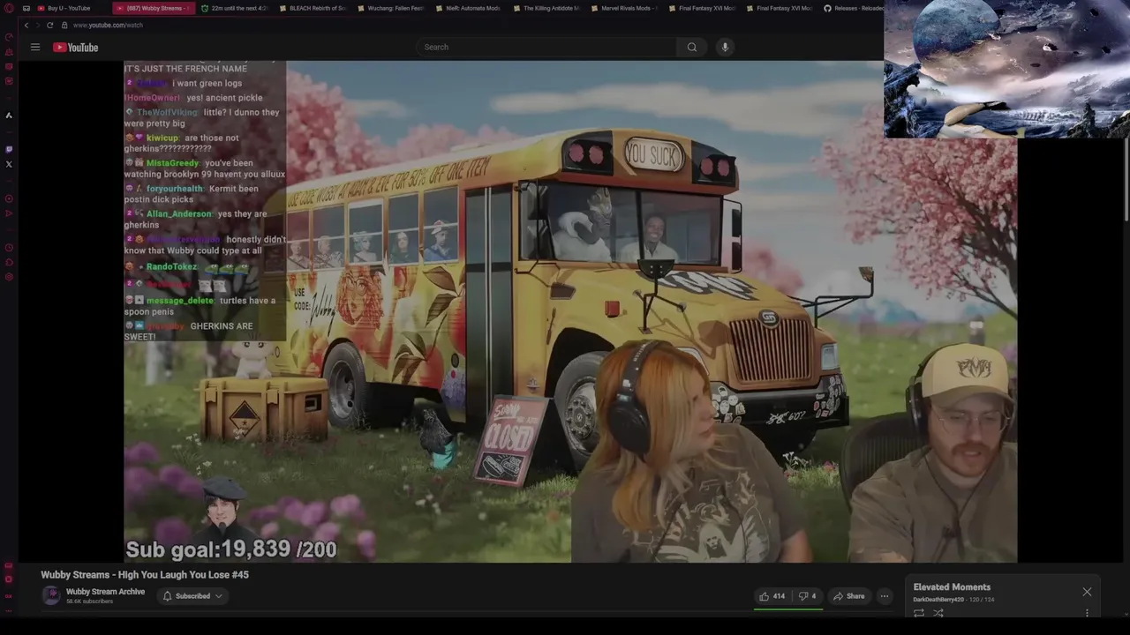Close the Elevated Moments playlist panel
The width and height of the screenshot is (1130, 635).
(x=1087, y=592)
